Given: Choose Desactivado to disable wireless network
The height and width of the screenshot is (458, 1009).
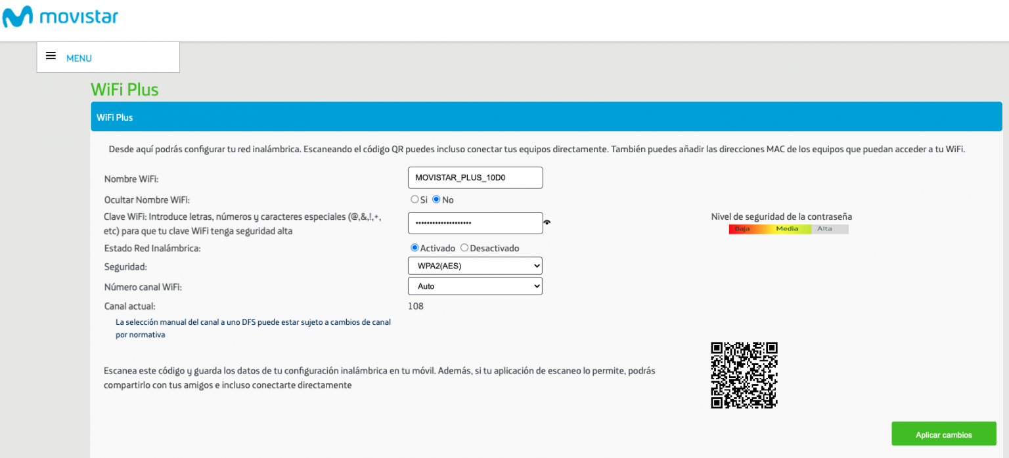Looking at the screenshot, I should tap(464, 248).
